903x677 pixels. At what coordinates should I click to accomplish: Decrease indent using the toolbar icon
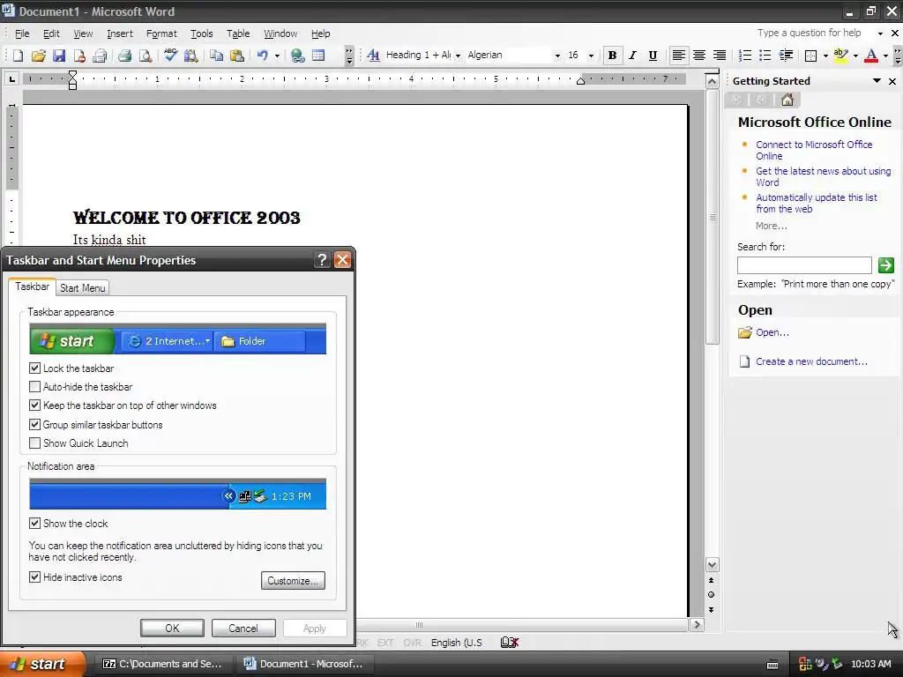click(x=786, y=56)
